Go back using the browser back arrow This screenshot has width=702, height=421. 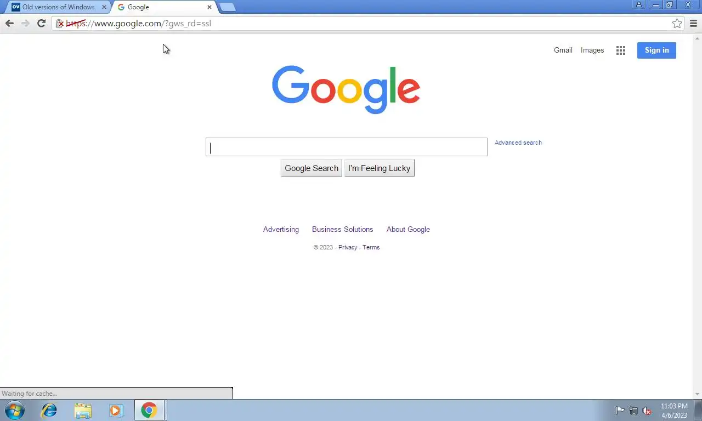click(x=9, y=23)
